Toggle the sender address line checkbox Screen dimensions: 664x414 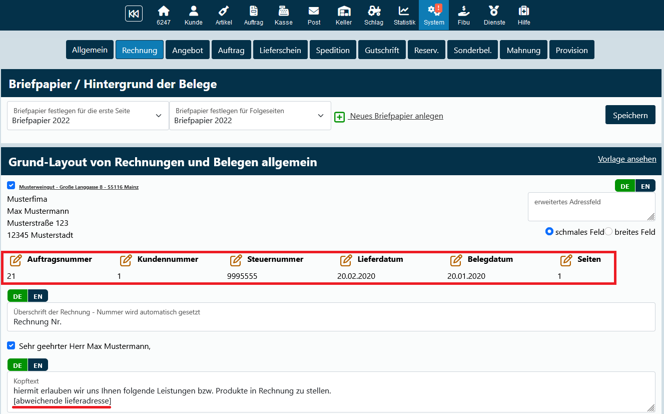tap(11, 186)
